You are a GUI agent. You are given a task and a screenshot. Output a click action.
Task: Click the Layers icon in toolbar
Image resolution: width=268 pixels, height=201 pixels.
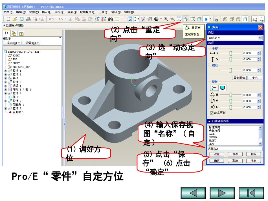199,19
